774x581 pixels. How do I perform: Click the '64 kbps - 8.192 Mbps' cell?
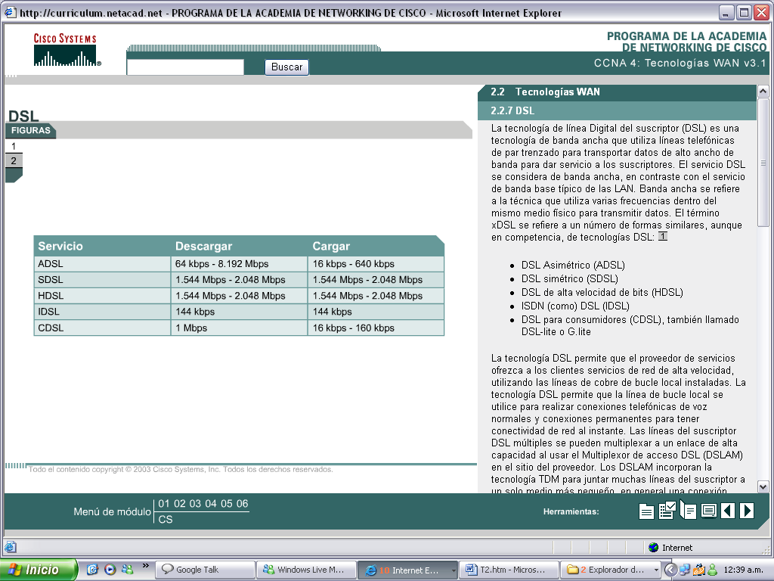[x=240, y=264]
